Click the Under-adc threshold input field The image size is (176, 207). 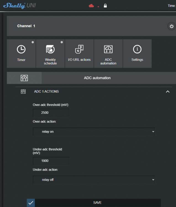(x=51, y=161)
